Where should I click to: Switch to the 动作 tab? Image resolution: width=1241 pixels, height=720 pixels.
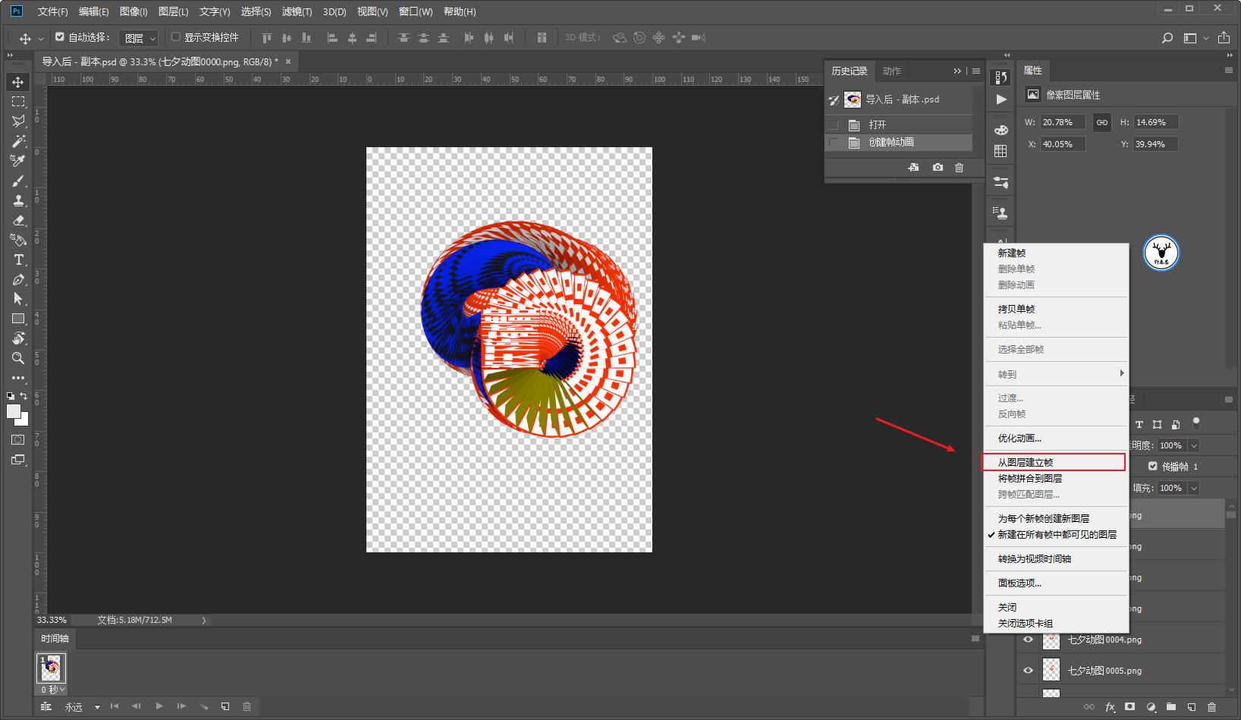tap(892, 71)
